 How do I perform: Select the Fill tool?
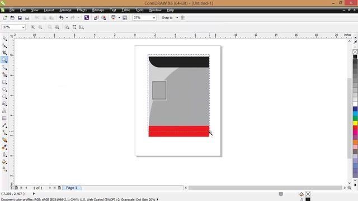tap(4, 162)
